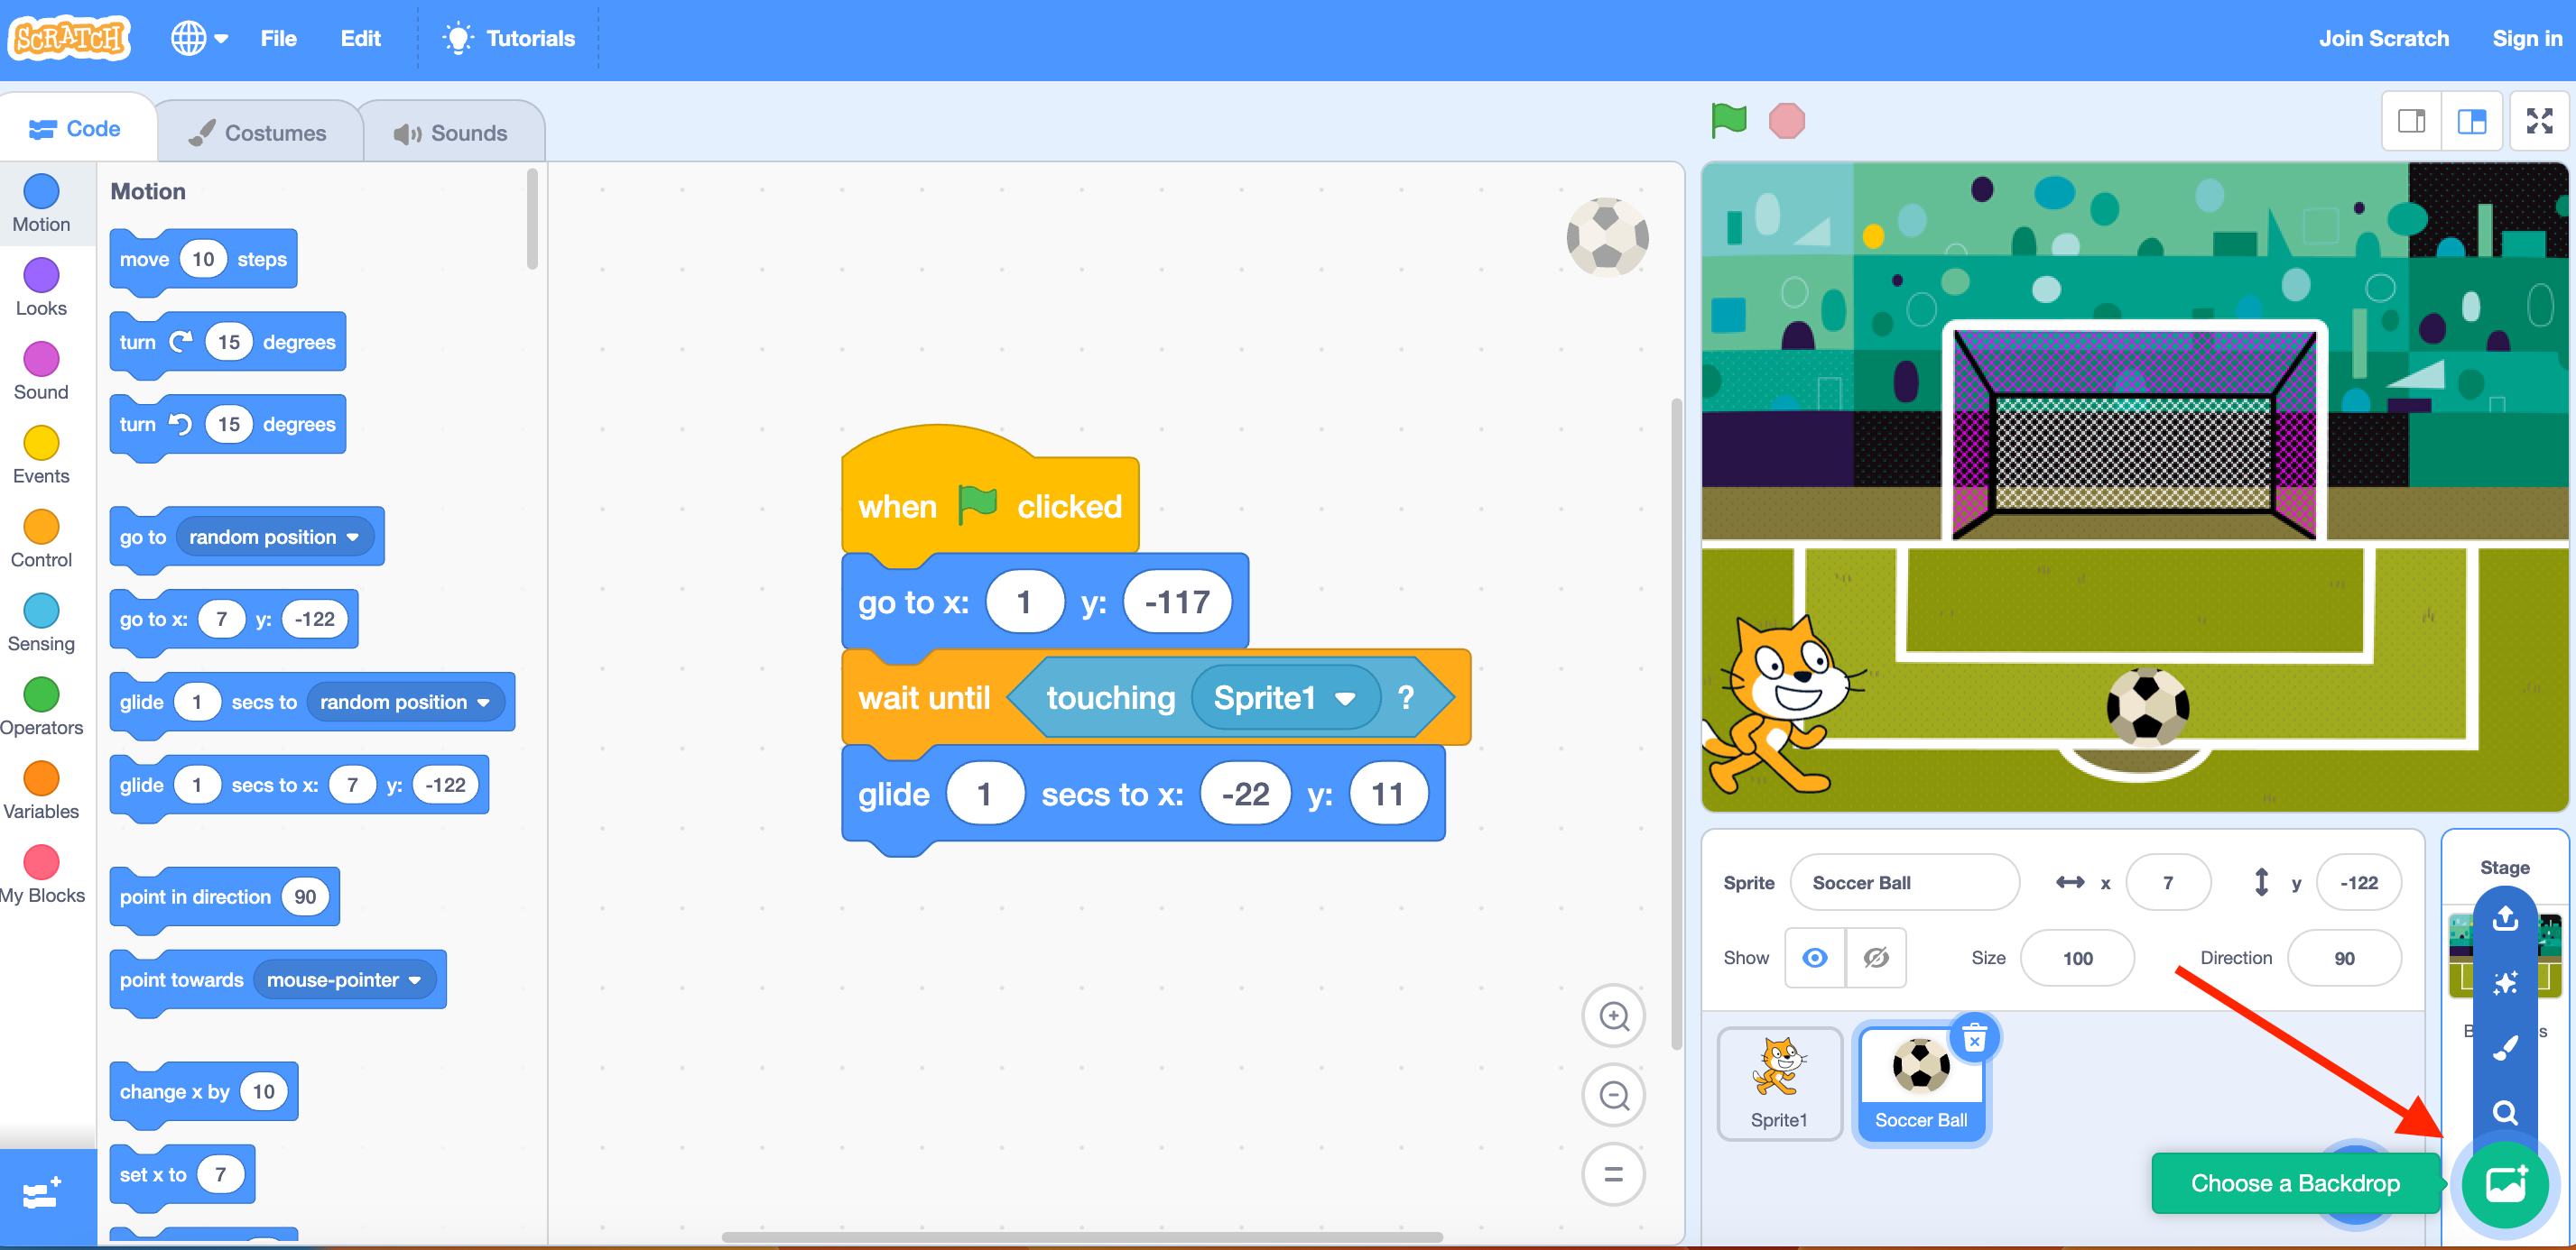Toggle sprite hidden state icon

click(1873, 958)
